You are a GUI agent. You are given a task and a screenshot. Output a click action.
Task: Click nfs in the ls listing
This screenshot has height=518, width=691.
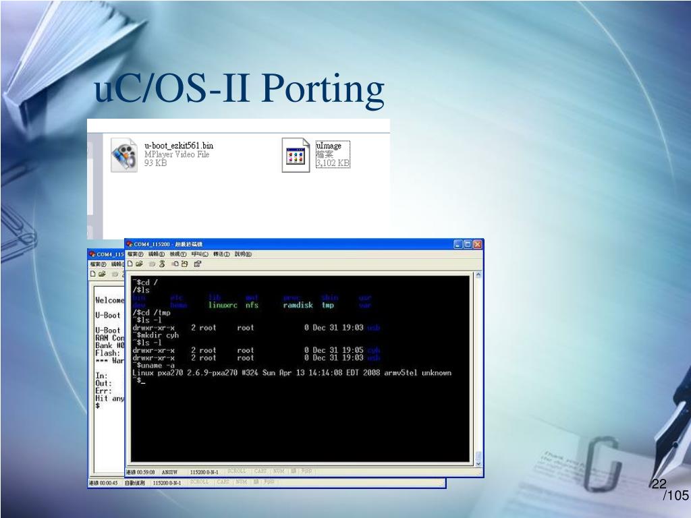click(252, 306)
